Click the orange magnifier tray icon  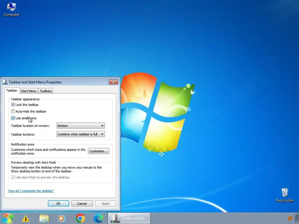tap(290, 218)
